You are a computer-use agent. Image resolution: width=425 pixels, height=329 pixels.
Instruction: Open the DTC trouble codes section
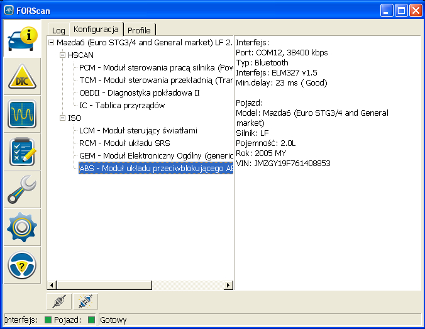(23, 77)
